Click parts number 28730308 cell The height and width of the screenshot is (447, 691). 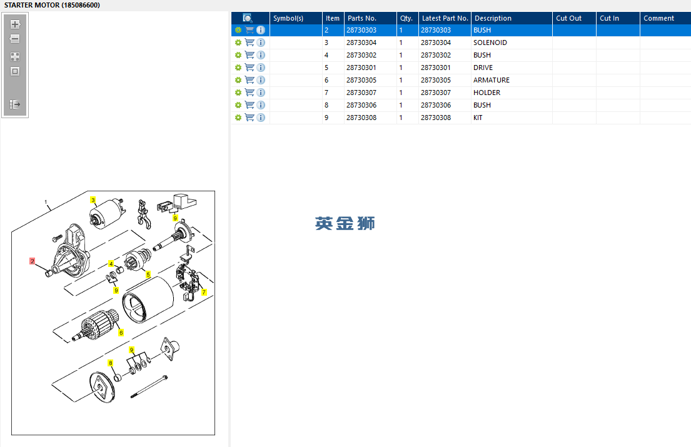click(x=370, y=118)
